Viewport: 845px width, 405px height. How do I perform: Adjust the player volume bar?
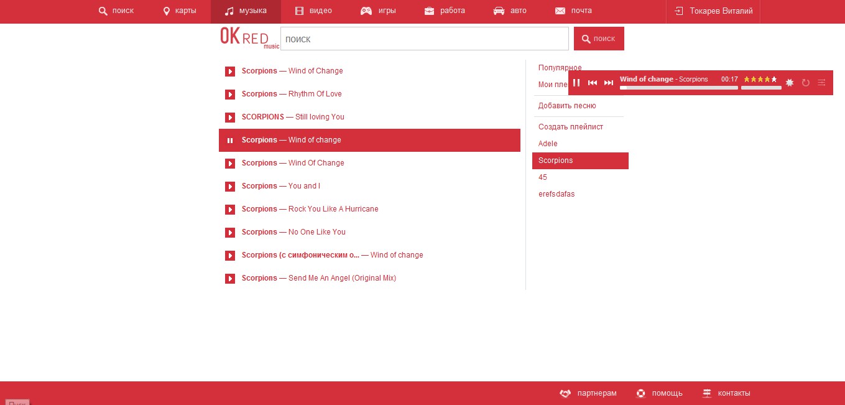pyautogui.click(x=761, y=88)
